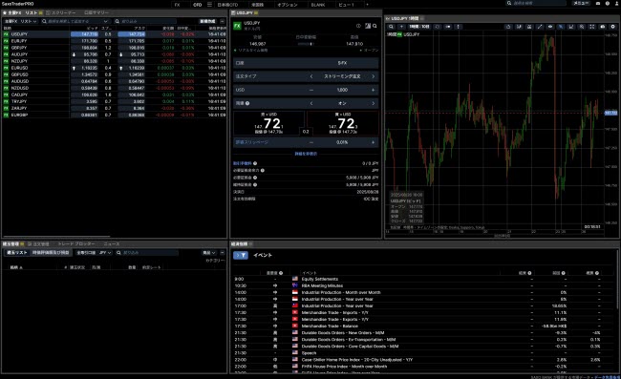Viewport: 621px width, 379px height.
Task: Open the chart time period 10-day selector
Action: click(419, 27)
